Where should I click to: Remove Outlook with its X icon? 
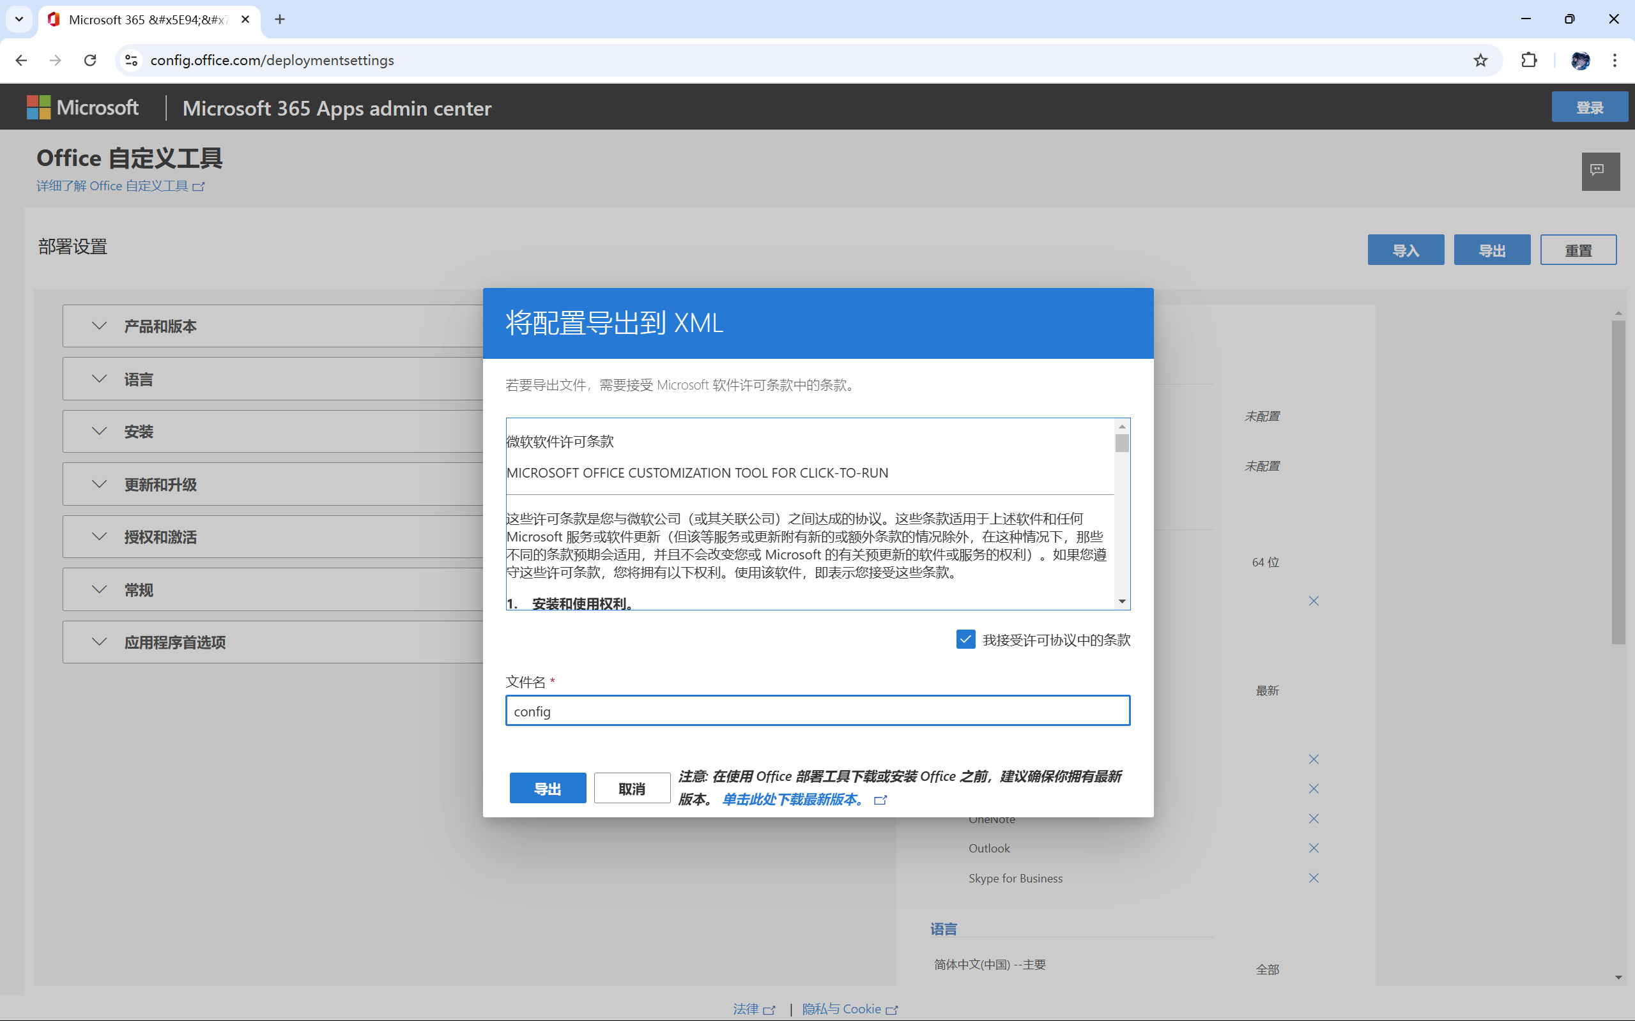(1314, 848)
